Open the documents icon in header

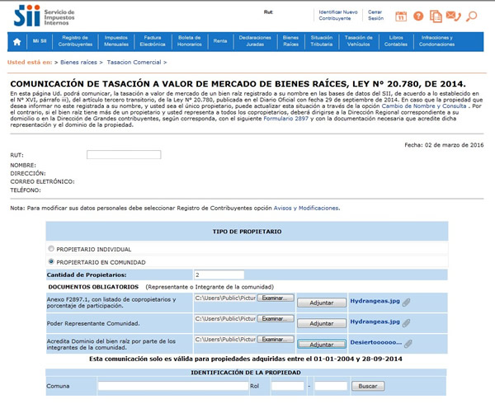(435, 16)
